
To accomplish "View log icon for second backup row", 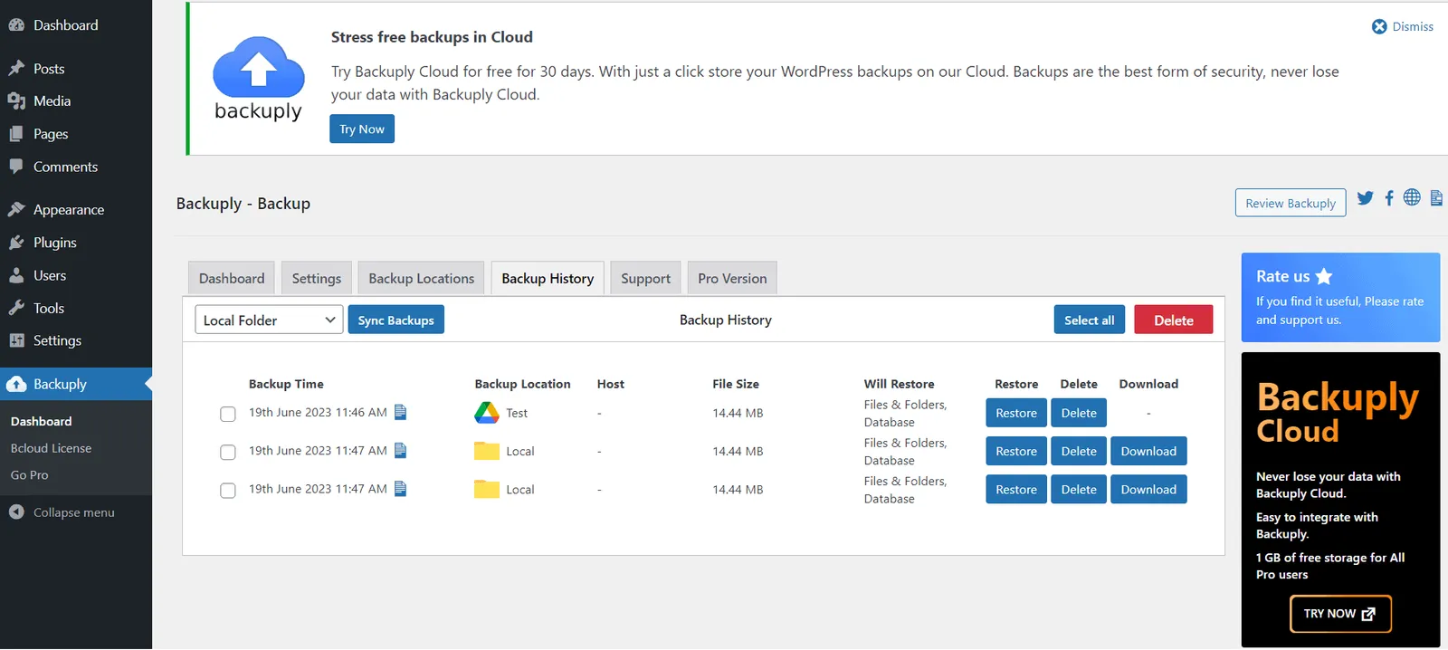I will click(x=401, y=450).
